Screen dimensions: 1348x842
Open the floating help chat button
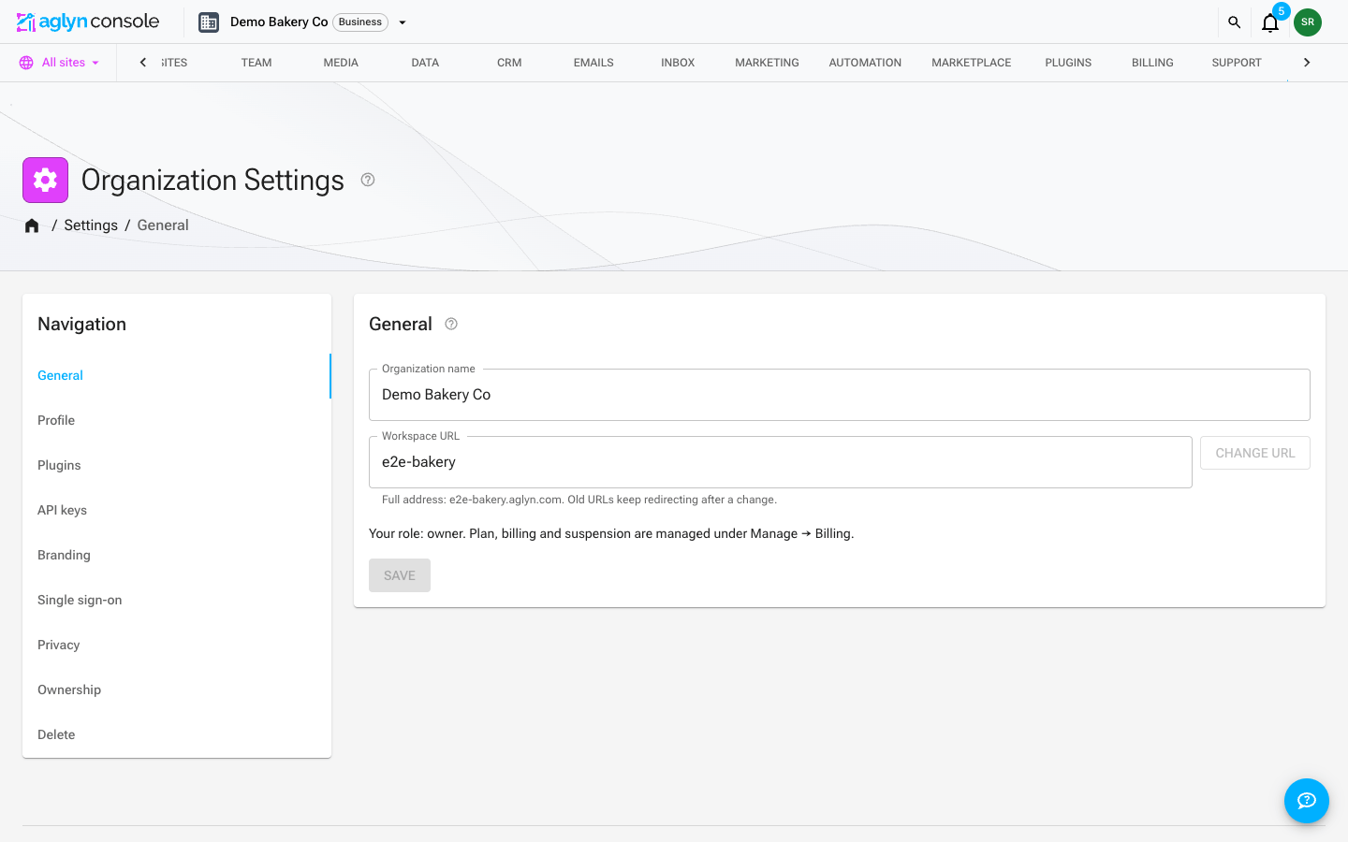[x=1307, y=801]
